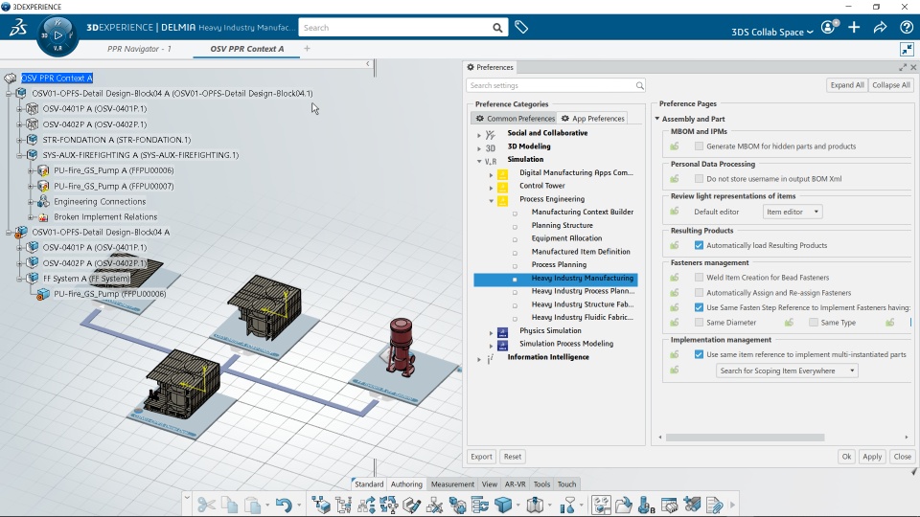Click the Preferences horizontal scrollbar
This screenshot has height=517, width=920.
(x=746, y=438)
